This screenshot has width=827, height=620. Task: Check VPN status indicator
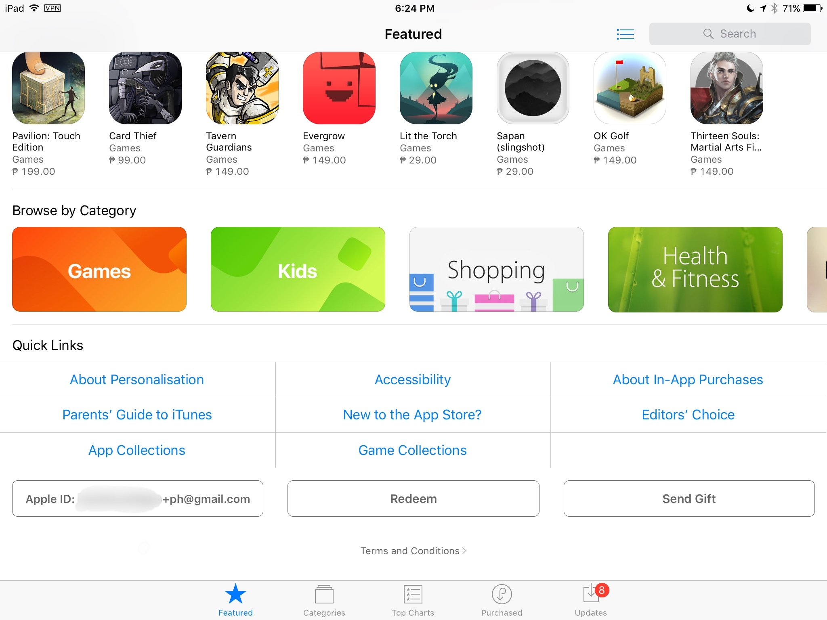tap(51, 7)
